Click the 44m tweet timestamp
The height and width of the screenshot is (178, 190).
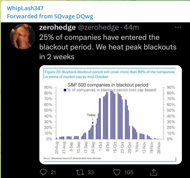tap(131, 27)
